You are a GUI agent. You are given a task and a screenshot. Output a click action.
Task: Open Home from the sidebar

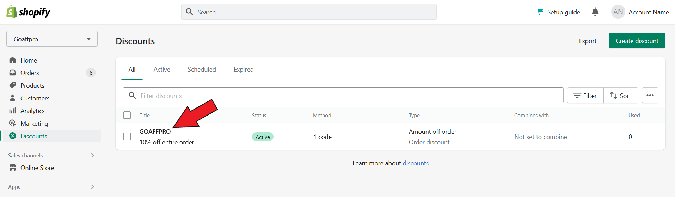point(29,60)
